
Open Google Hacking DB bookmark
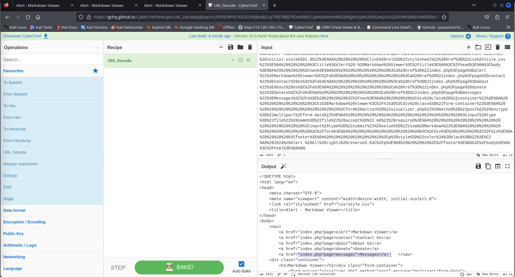point(194,27)
